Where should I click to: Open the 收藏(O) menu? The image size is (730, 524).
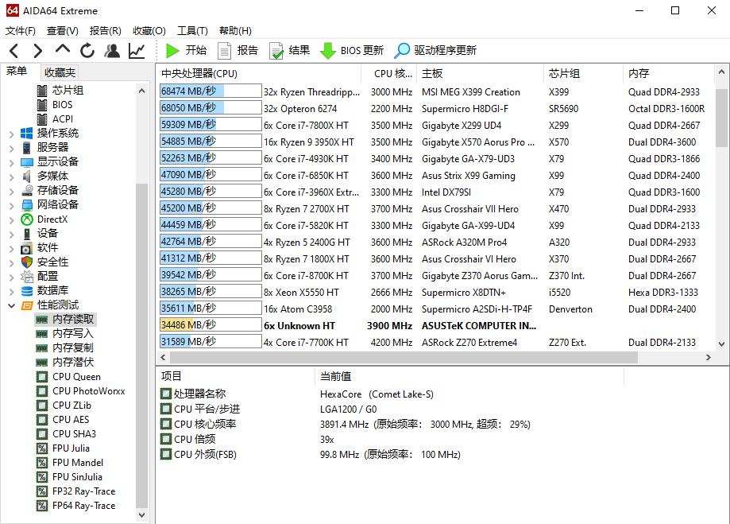(149, 31)
